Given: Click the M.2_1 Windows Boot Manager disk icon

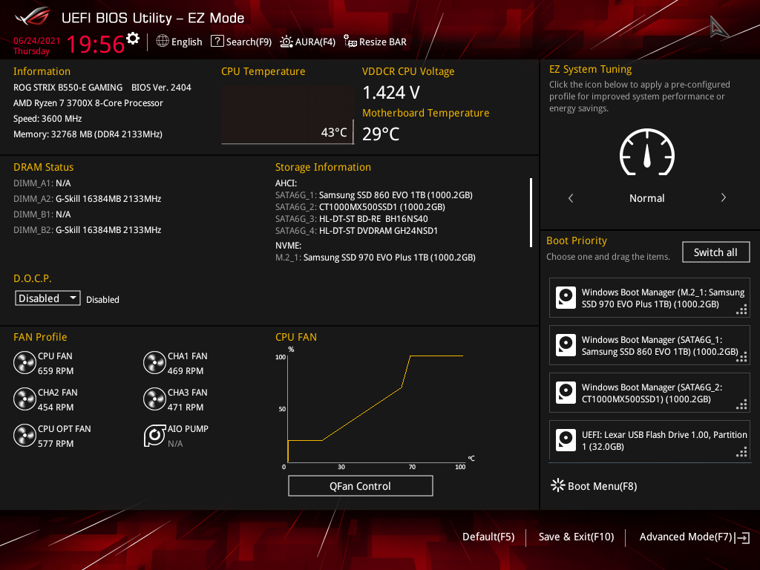Looking at the screenshot, I should pyautogui.click(x=566, y=298).
